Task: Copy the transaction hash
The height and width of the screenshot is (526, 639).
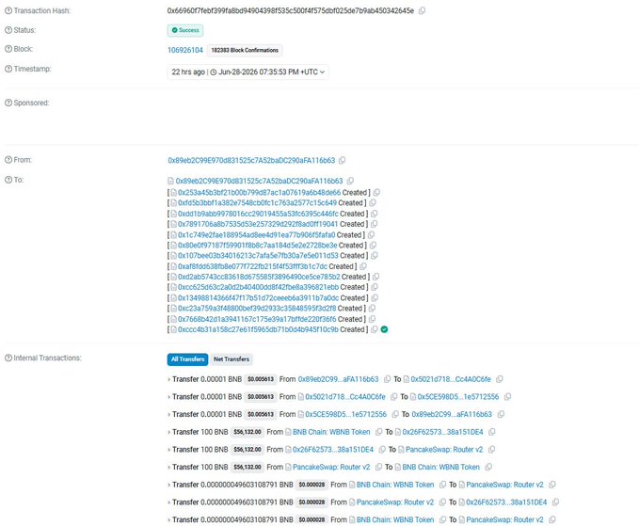Action: point(423,10)
